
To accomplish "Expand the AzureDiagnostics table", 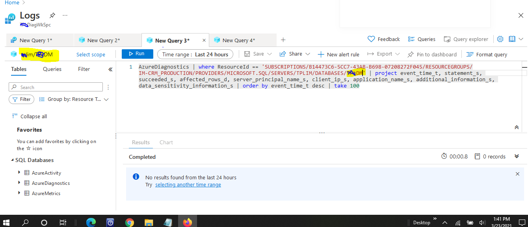I will 19,183.
